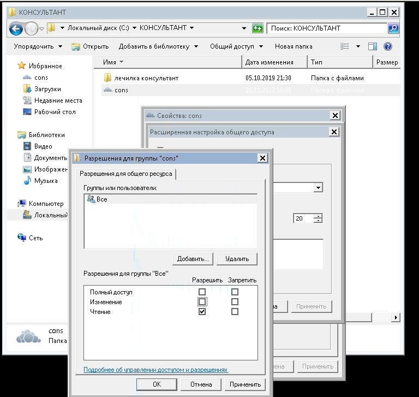Click the Поиск: КОНСУЛЬТАНТ search field
This screenshot has height=397, width=419.
pos(327,28)
